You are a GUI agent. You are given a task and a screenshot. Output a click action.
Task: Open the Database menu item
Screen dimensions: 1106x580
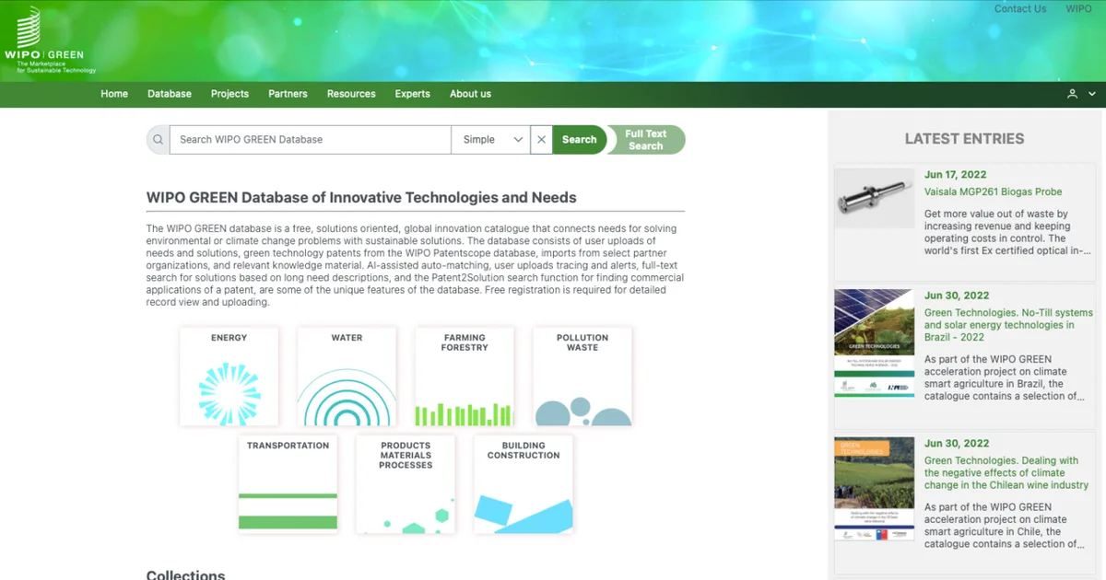click(x=170, y=94)
